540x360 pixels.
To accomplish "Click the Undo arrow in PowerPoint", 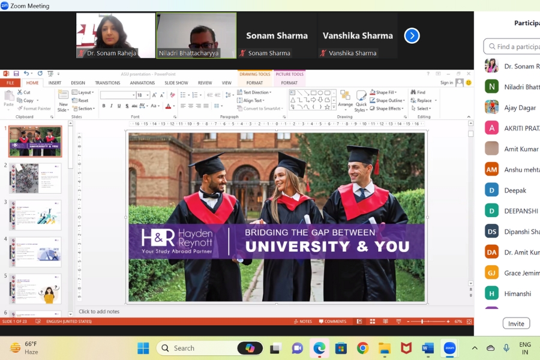I will 26,73.
